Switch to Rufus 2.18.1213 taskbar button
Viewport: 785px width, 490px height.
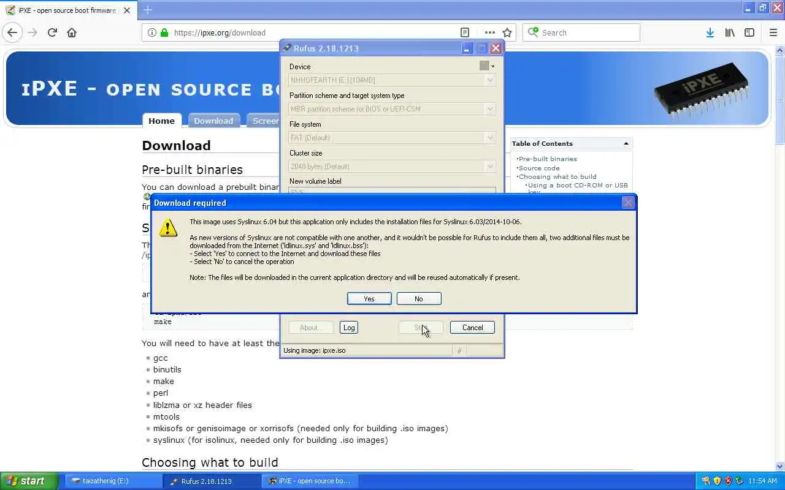pyautogui.click(x=212, y=481)
